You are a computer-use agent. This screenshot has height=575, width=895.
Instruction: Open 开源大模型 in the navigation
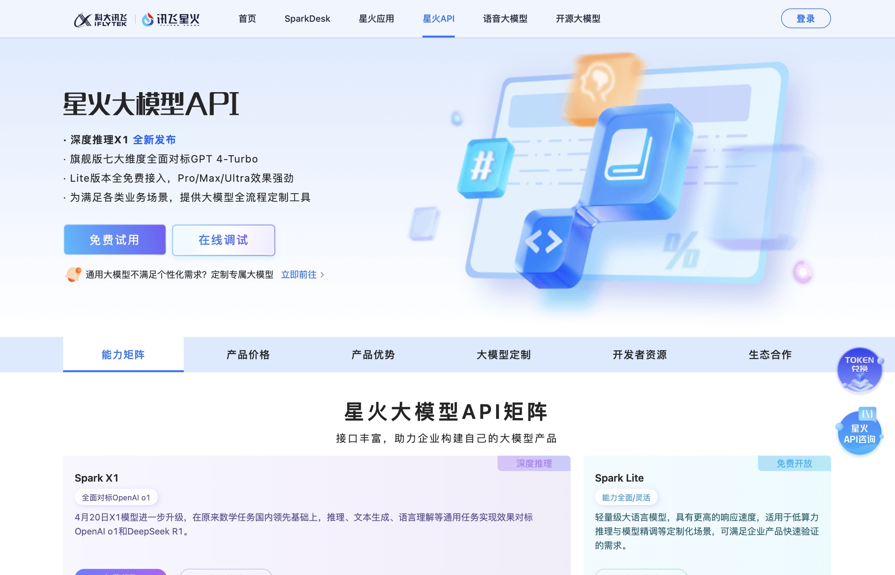(x=578, y=19)
